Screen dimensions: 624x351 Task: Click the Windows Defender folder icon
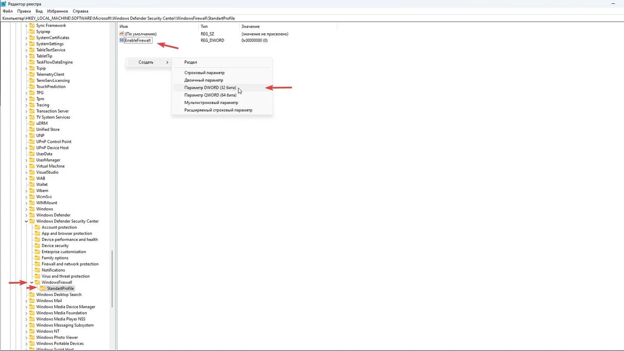coord(32,215)
